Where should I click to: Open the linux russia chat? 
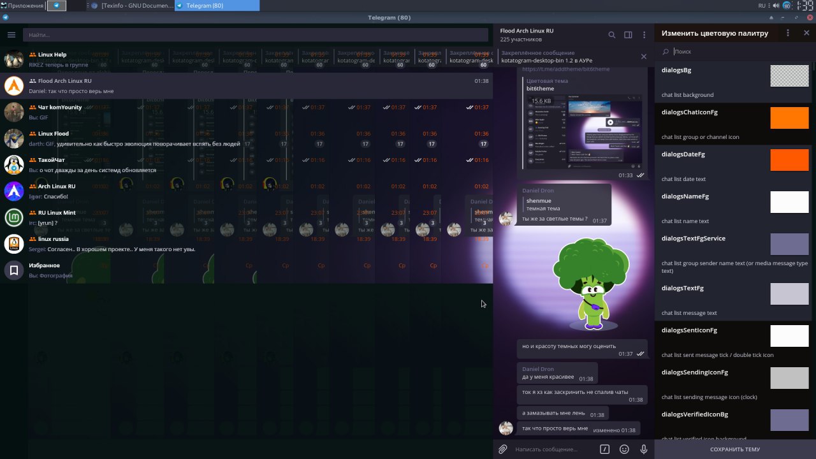(246, 244)
